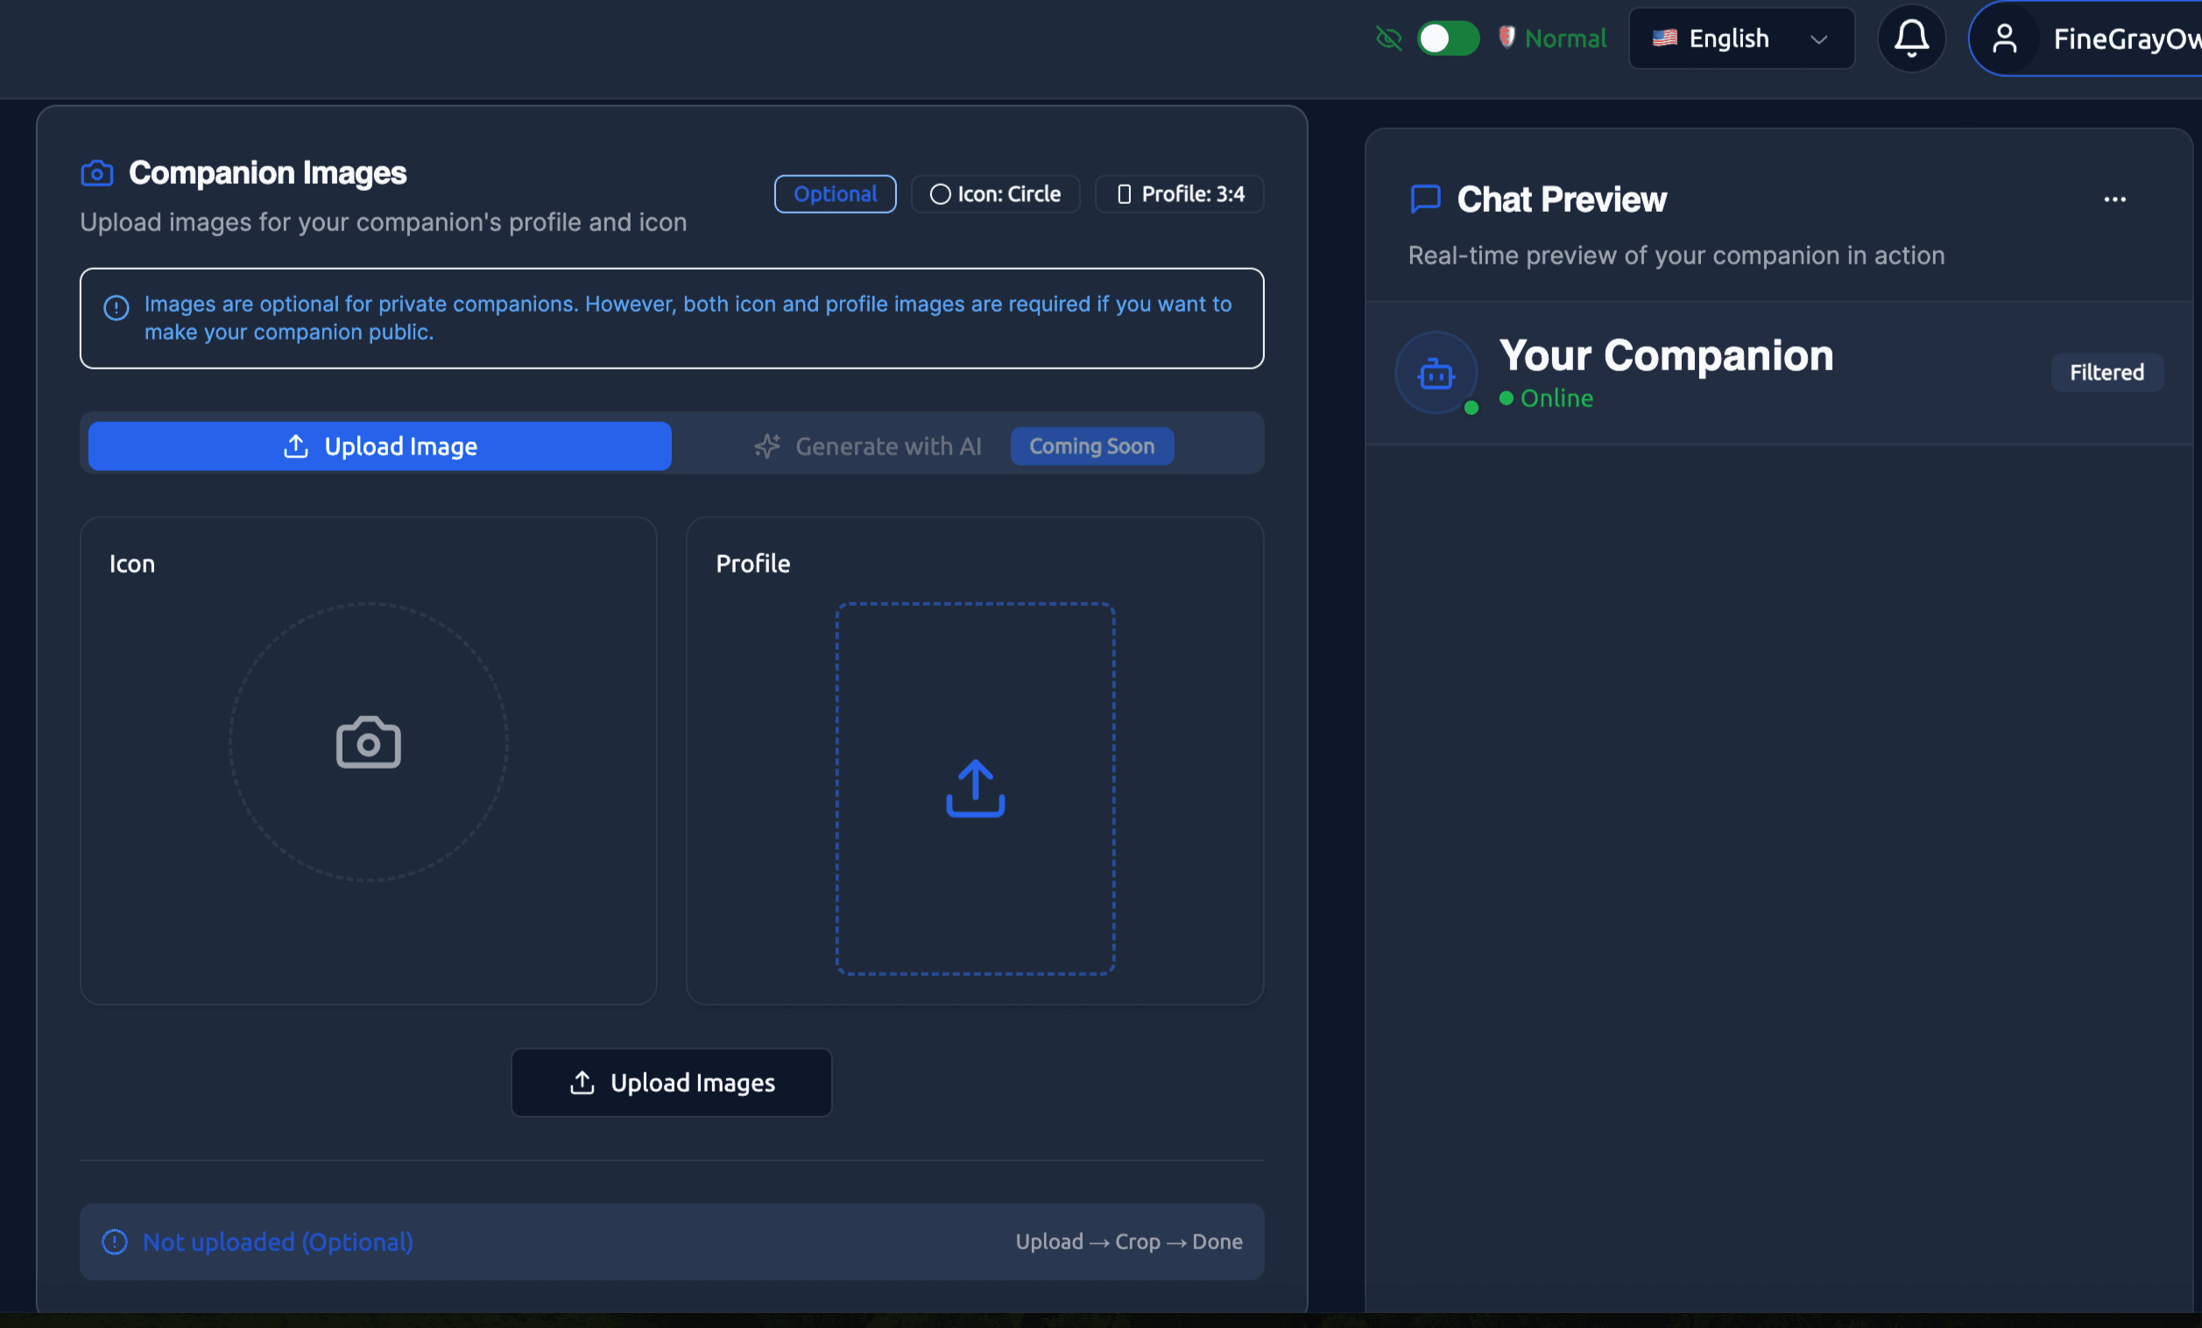Click the Upload Image button
Image resolution: width=2202 pixels, height=1328 pixels.
[378, 446]
